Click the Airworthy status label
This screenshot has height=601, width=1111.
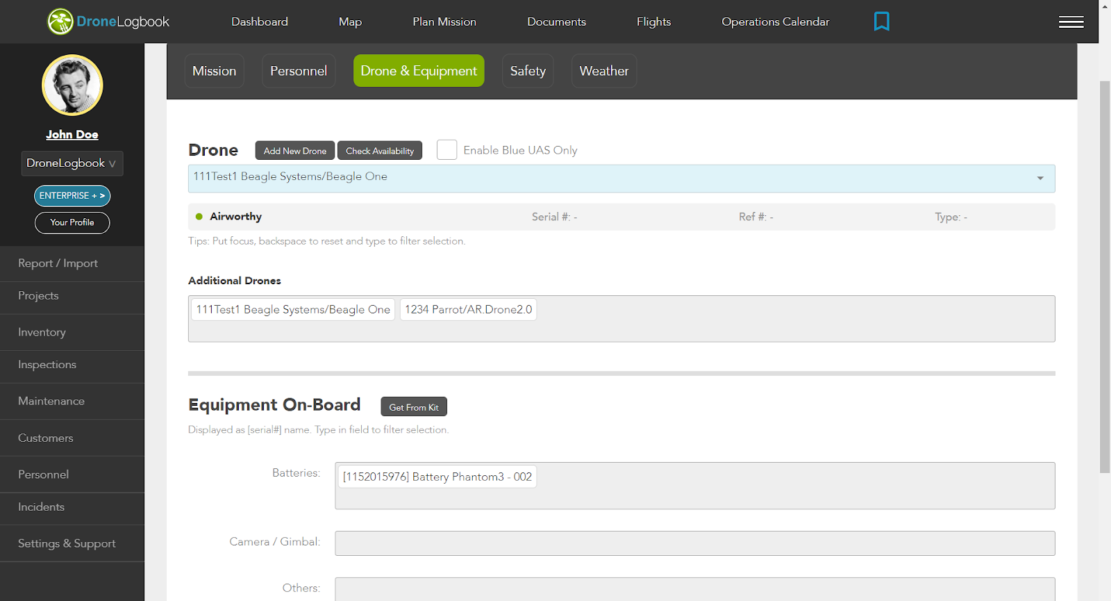235,217
